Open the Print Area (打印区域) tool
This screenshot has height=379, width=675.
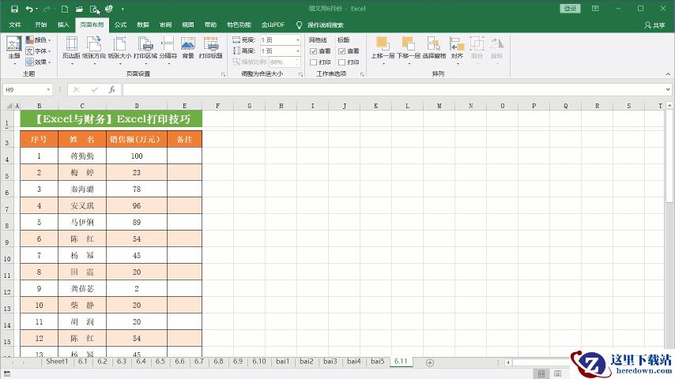click(x=145, y=51)
